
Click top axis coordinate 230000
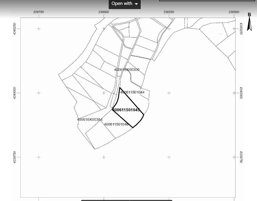[104, 12]
